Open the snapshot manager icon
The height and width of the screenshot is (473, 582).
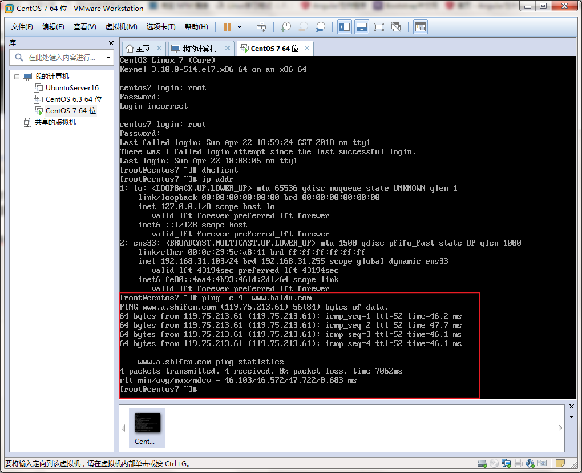320,27
